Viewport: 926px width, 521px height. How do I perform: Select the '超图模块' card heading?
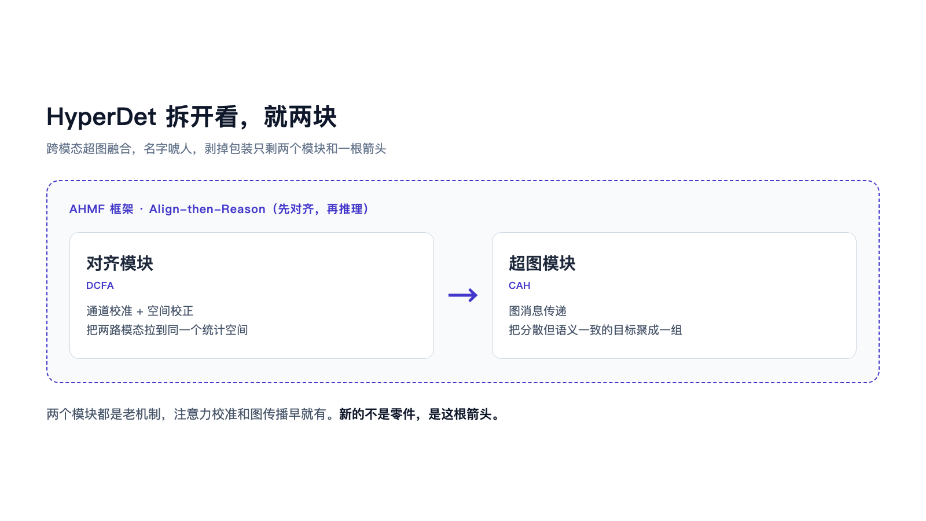click(542, 263)
